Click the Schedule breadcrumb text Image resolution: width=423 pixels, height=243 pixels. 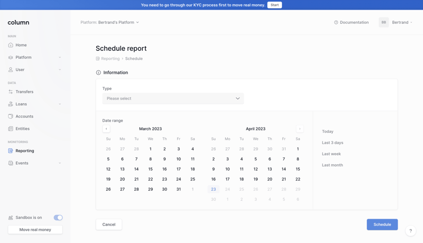[x=134, y=59]
